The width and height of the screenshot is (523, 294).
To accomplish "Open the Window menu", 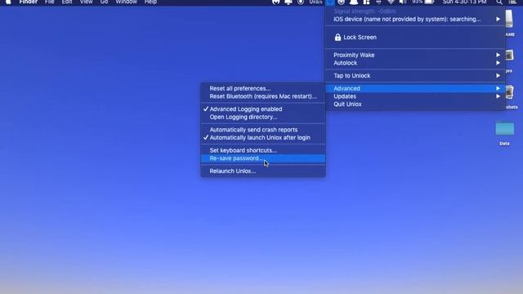I will coord(126,2).
